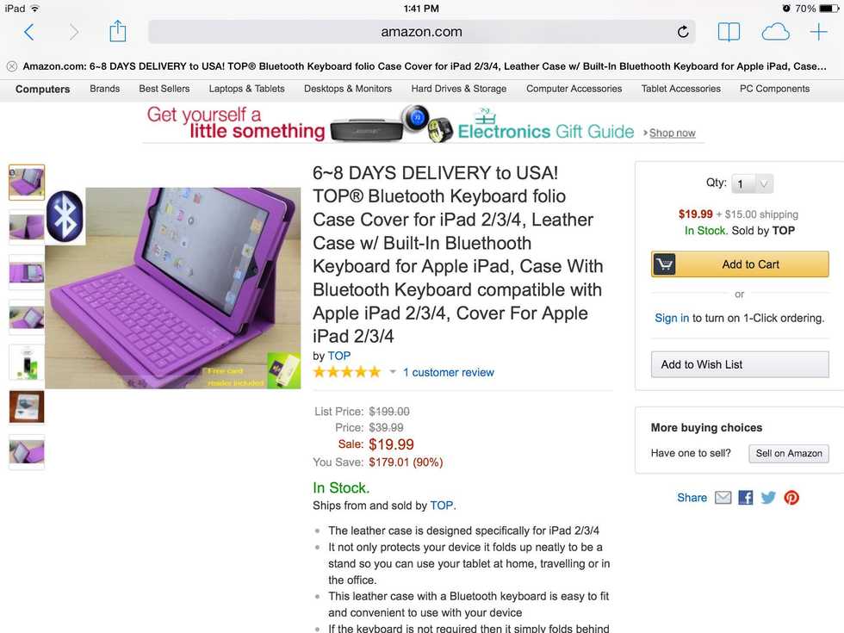Tap the amazon.com address bar
844x633 pixels.
click(x=421, y=32)
